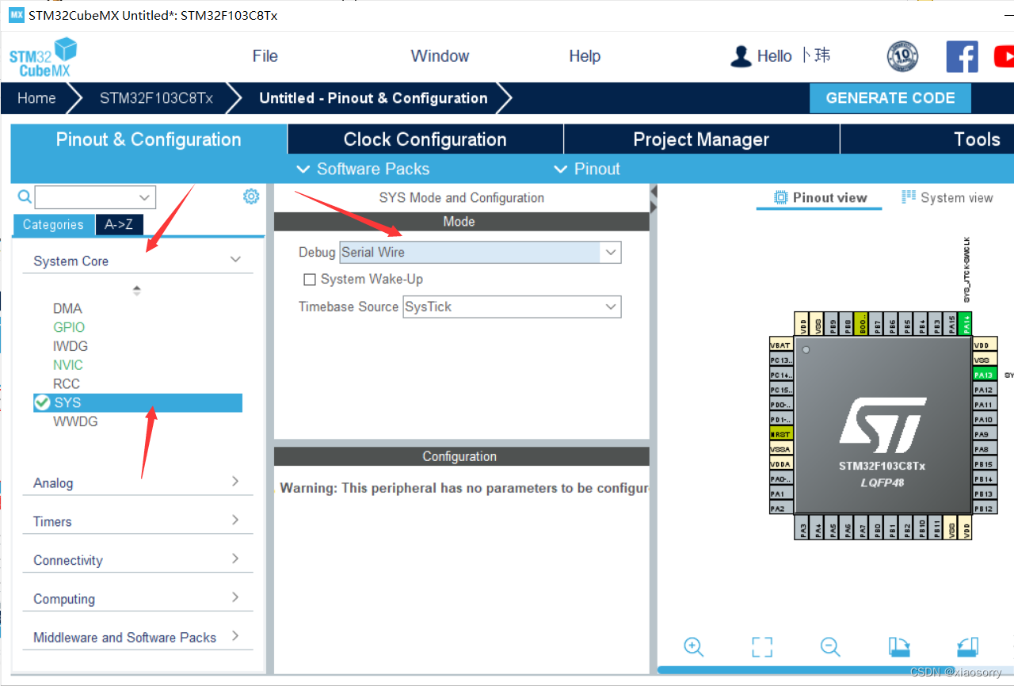Rotate the chip counter-clockwise
1014x686 pixels.
coord(967,646)
